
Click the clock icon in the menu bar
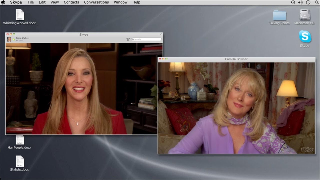pyautogui.click(x=308, y=2)
